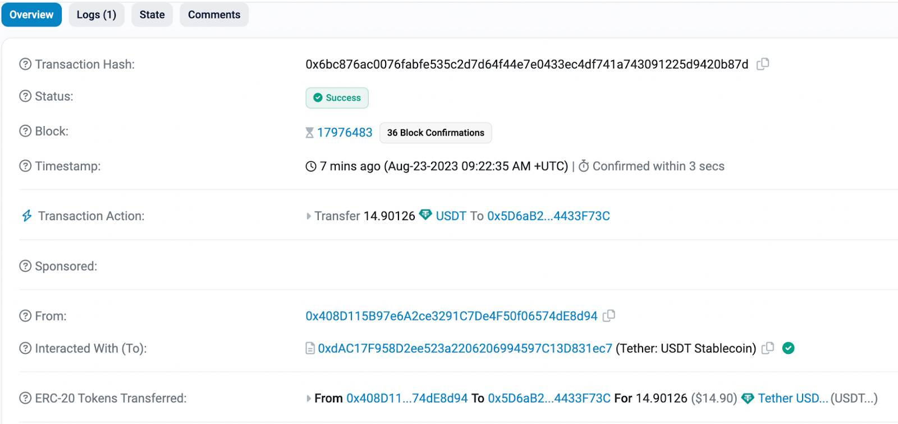This screenshot has width=898, height=424.
Task: Click the Transaction Hash help icon
Action: (x=25, y=64)
